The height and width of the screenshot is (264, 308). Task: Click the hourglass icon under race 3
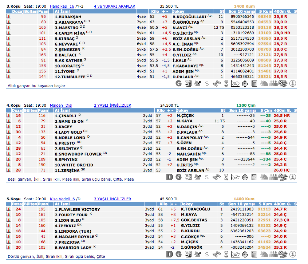tap(226, 83)
